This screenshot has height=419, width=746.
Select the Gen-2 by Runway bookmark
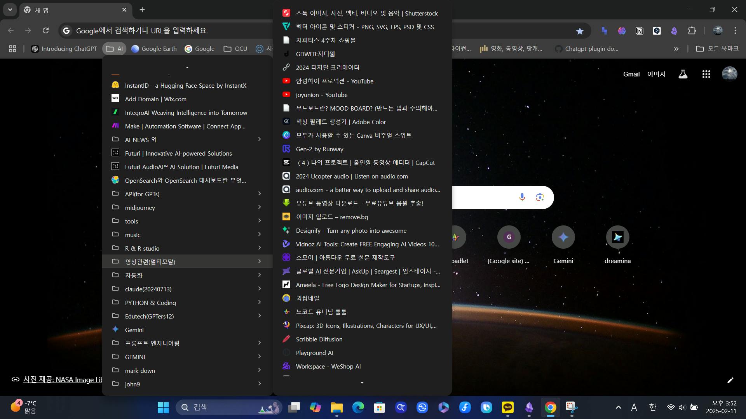(x=362, y=149)
